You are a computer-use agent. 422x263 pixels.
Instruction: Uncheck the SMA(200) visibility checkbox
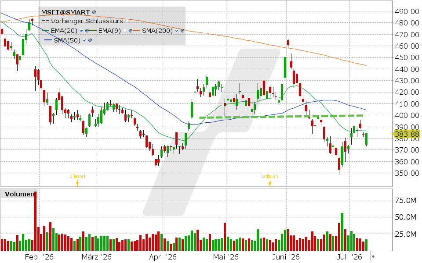pos(177,31)
